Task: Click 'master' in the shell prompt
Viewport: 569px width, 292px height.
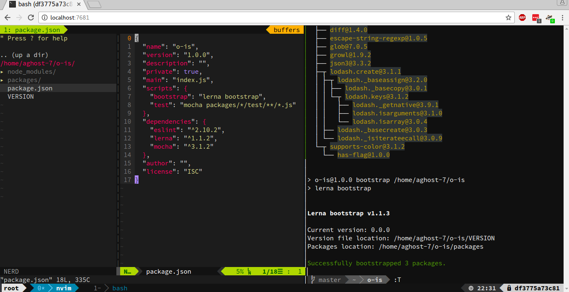Action: pyautogui.click(x=330, y=280)
